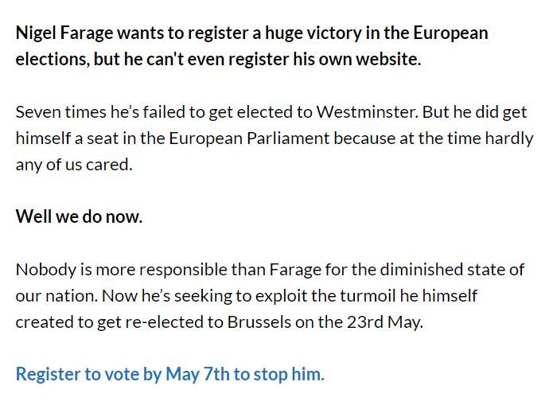Click the bold line 'Well we do now.'

(x=79, y=216)
